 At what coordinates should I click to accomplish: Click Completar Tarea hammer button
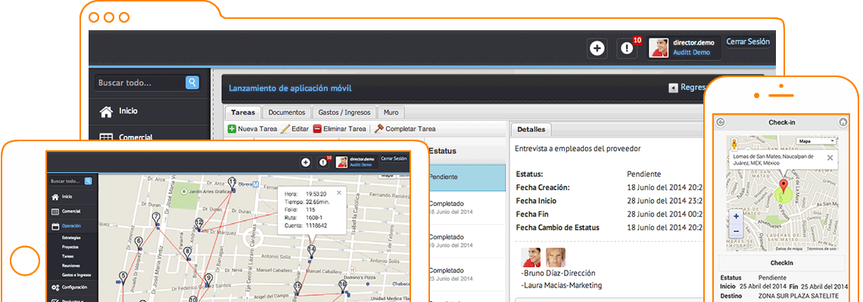click(404, 129)
